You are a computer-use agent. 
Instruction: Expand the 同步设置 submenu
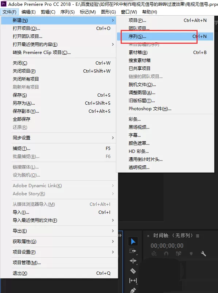pos(59,138)
